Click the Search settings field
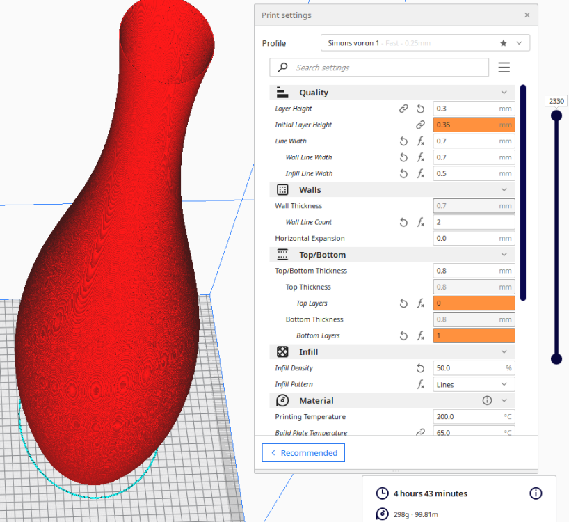The height and width of the screenshot is (522, 569). [379, 67]
